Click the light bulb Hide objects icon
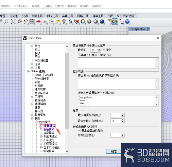Viewport: 172px width, 167px height. coord(64,21)
